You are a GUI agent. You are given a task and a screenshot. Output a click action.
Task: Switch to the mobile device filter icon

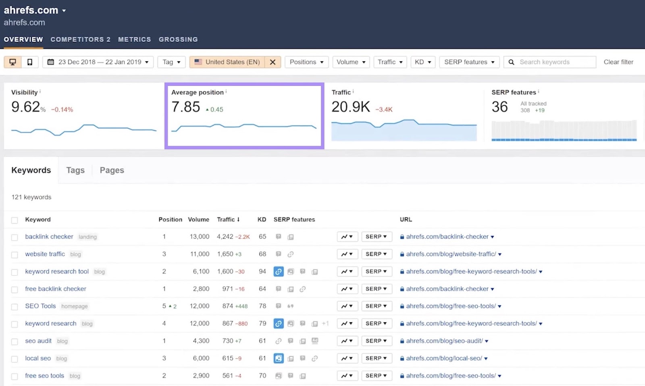[x=29, y=62]
